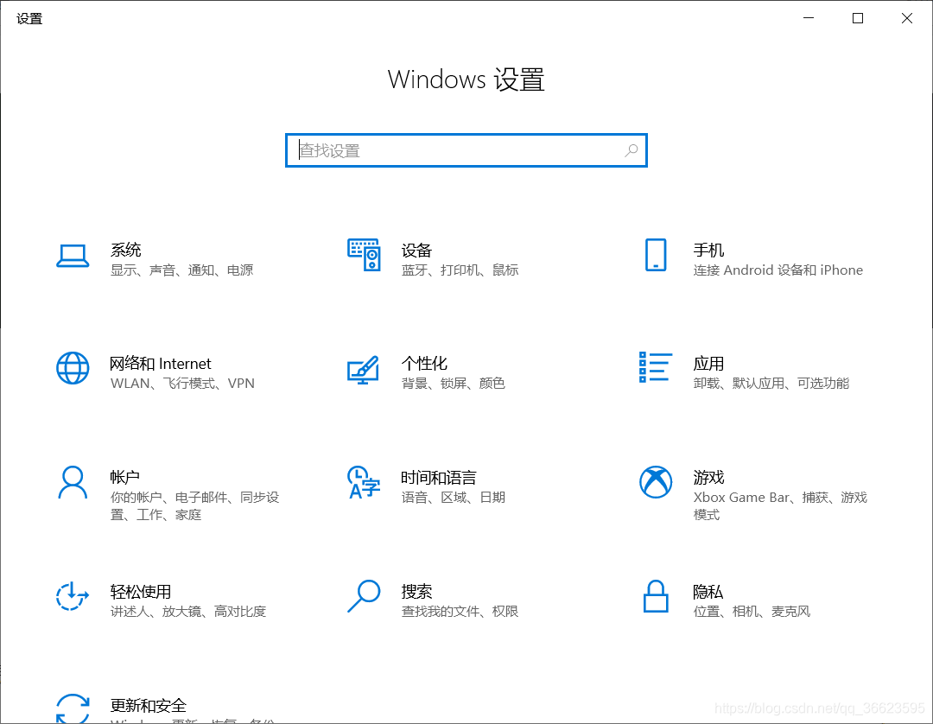
Task: Click description 语音、区域、日期
Action: coord(453,498)
